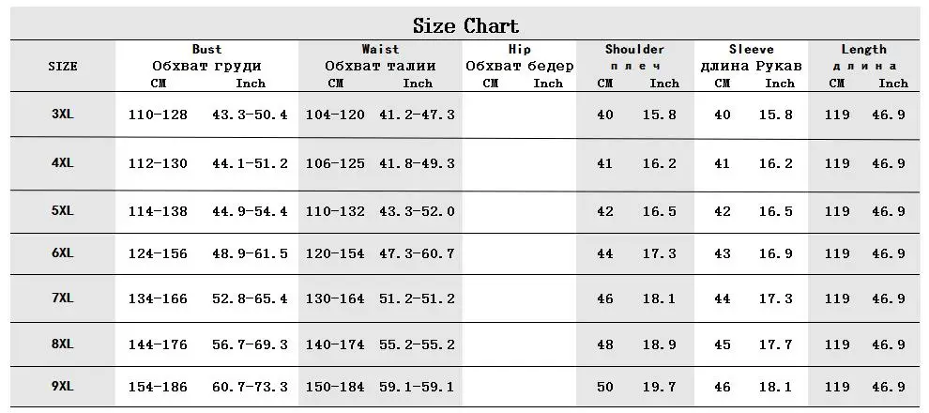Screen dimensions: 929x413
Task: Click the Bust column header
Action: point(206,49)
